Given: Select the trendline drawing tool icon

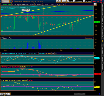Looking at the screenshot, I should pyautogui.click(x=9, y=94).
